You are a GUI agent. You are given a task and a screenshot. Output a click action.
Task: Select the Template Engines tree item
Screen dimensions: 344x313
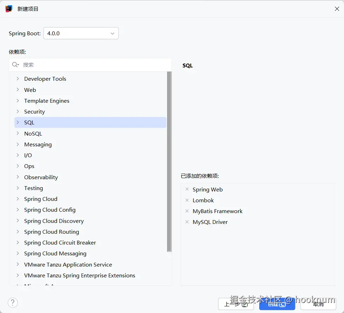(x=47, y=101)
